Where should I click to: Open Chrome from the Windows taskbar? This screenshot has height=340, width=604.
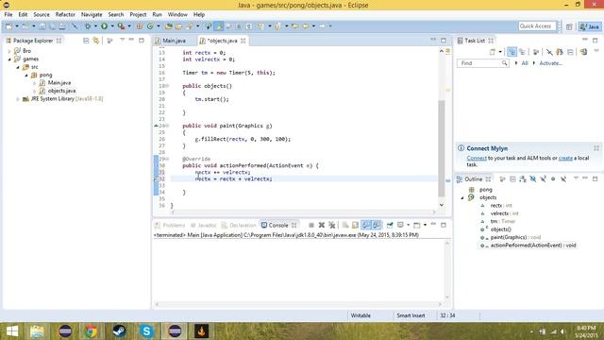92,331
